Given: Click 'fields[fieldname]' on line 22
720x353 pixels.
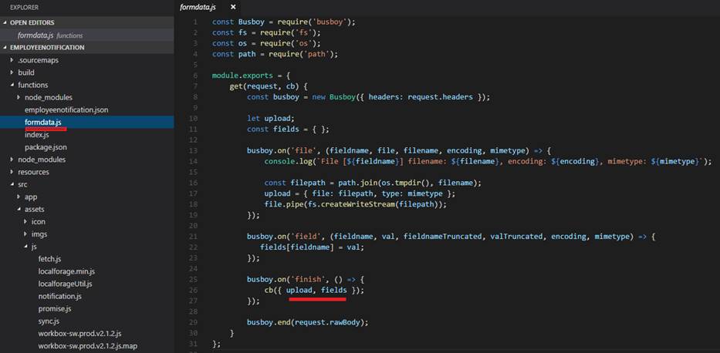Looking at the screenshot, I should coord(296,247).
